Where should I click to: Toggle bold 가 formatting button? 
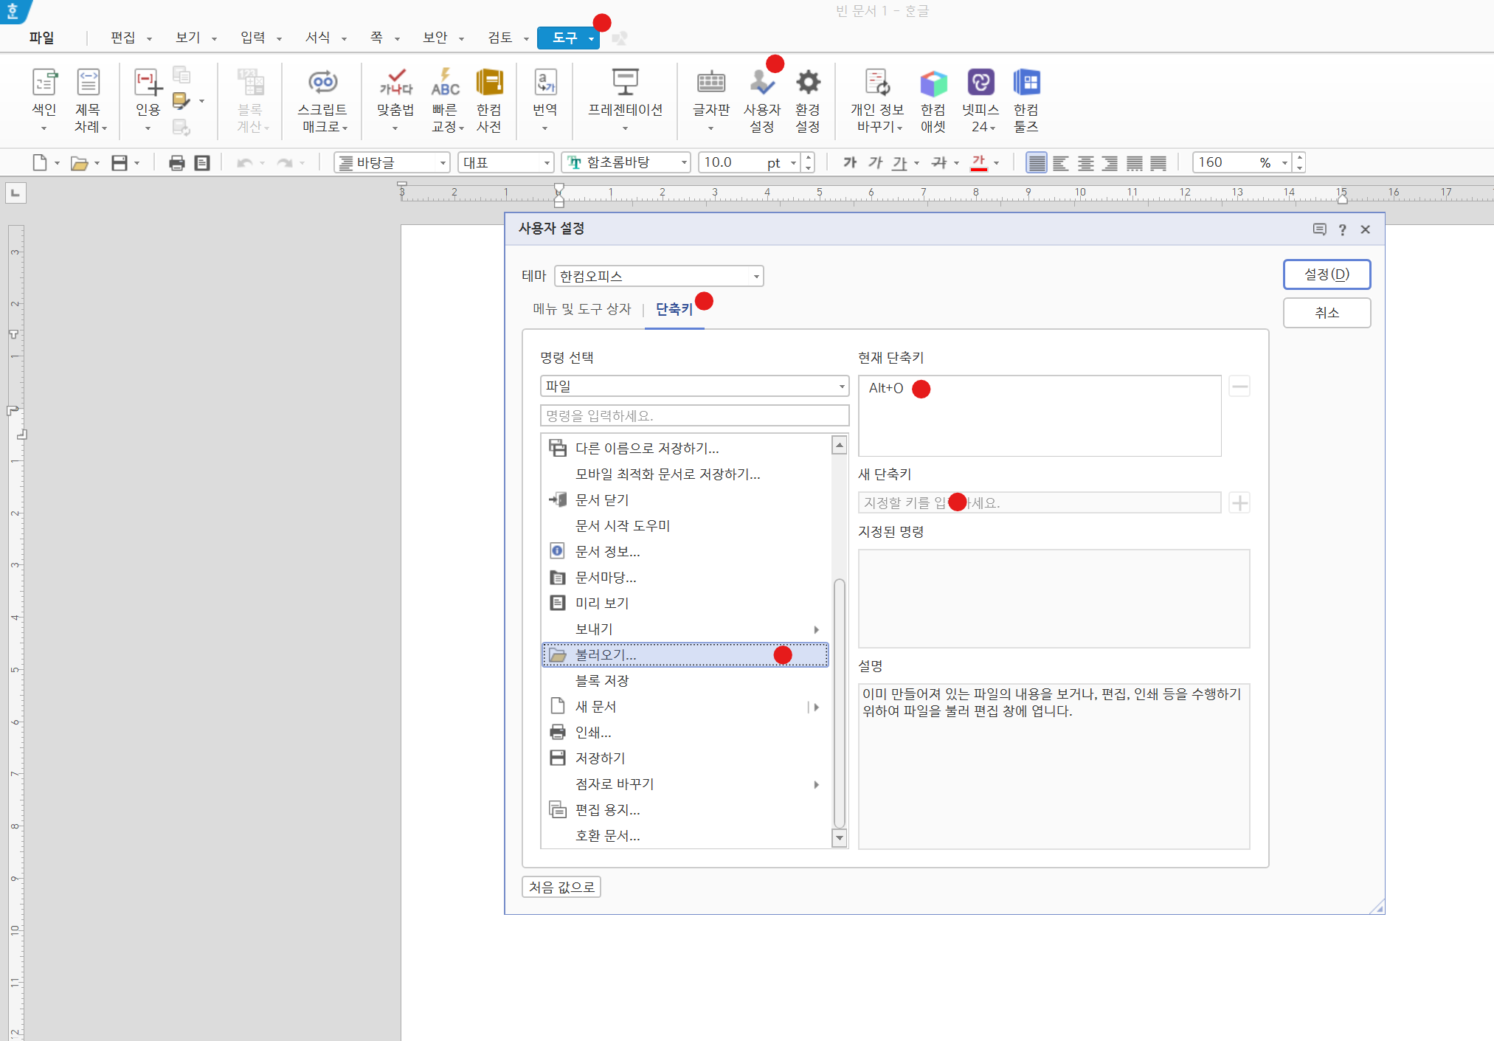tap(850, 162)
